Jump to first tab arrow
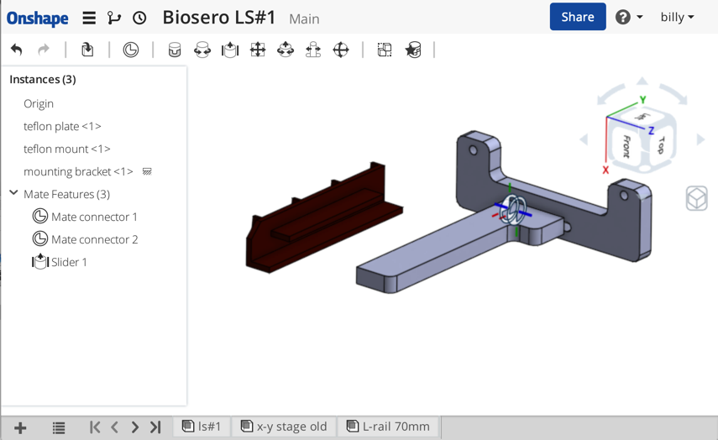The height and width of the screenshot is (440, 718). click(x=95, y=427)
